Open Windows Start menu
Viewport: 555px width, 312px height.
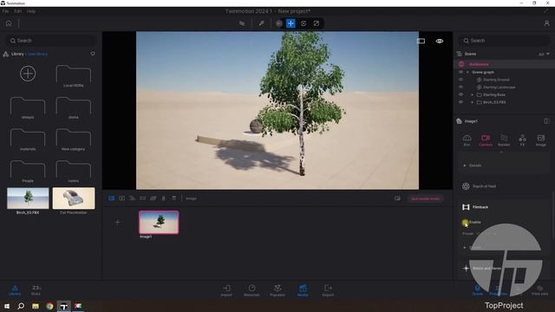[x=6, y=306]
